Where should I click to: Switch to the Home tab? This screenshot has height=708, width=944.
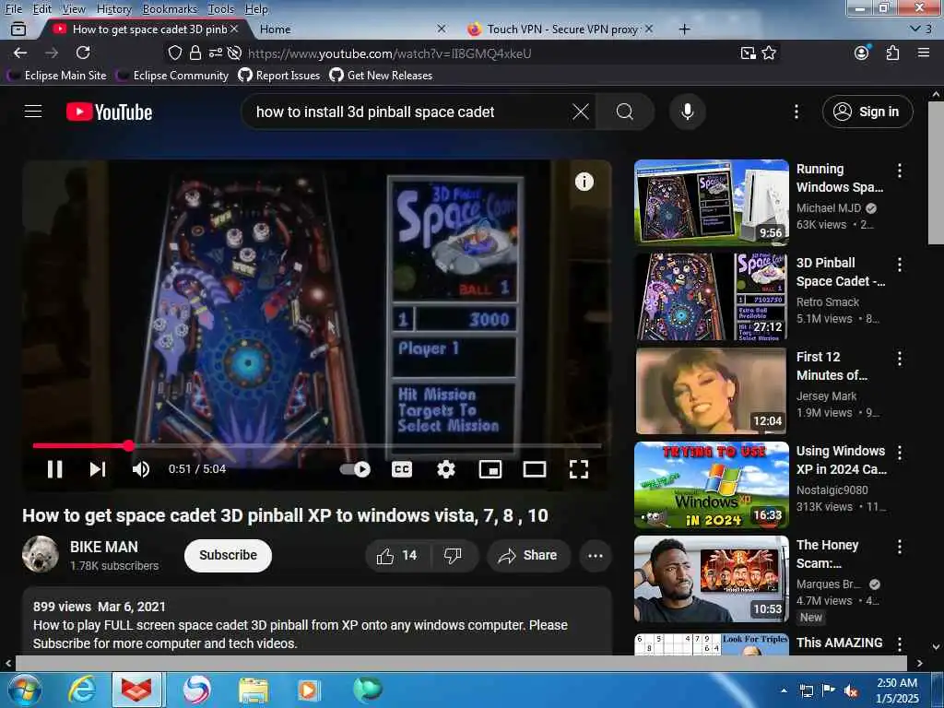(x=351, y=29)
